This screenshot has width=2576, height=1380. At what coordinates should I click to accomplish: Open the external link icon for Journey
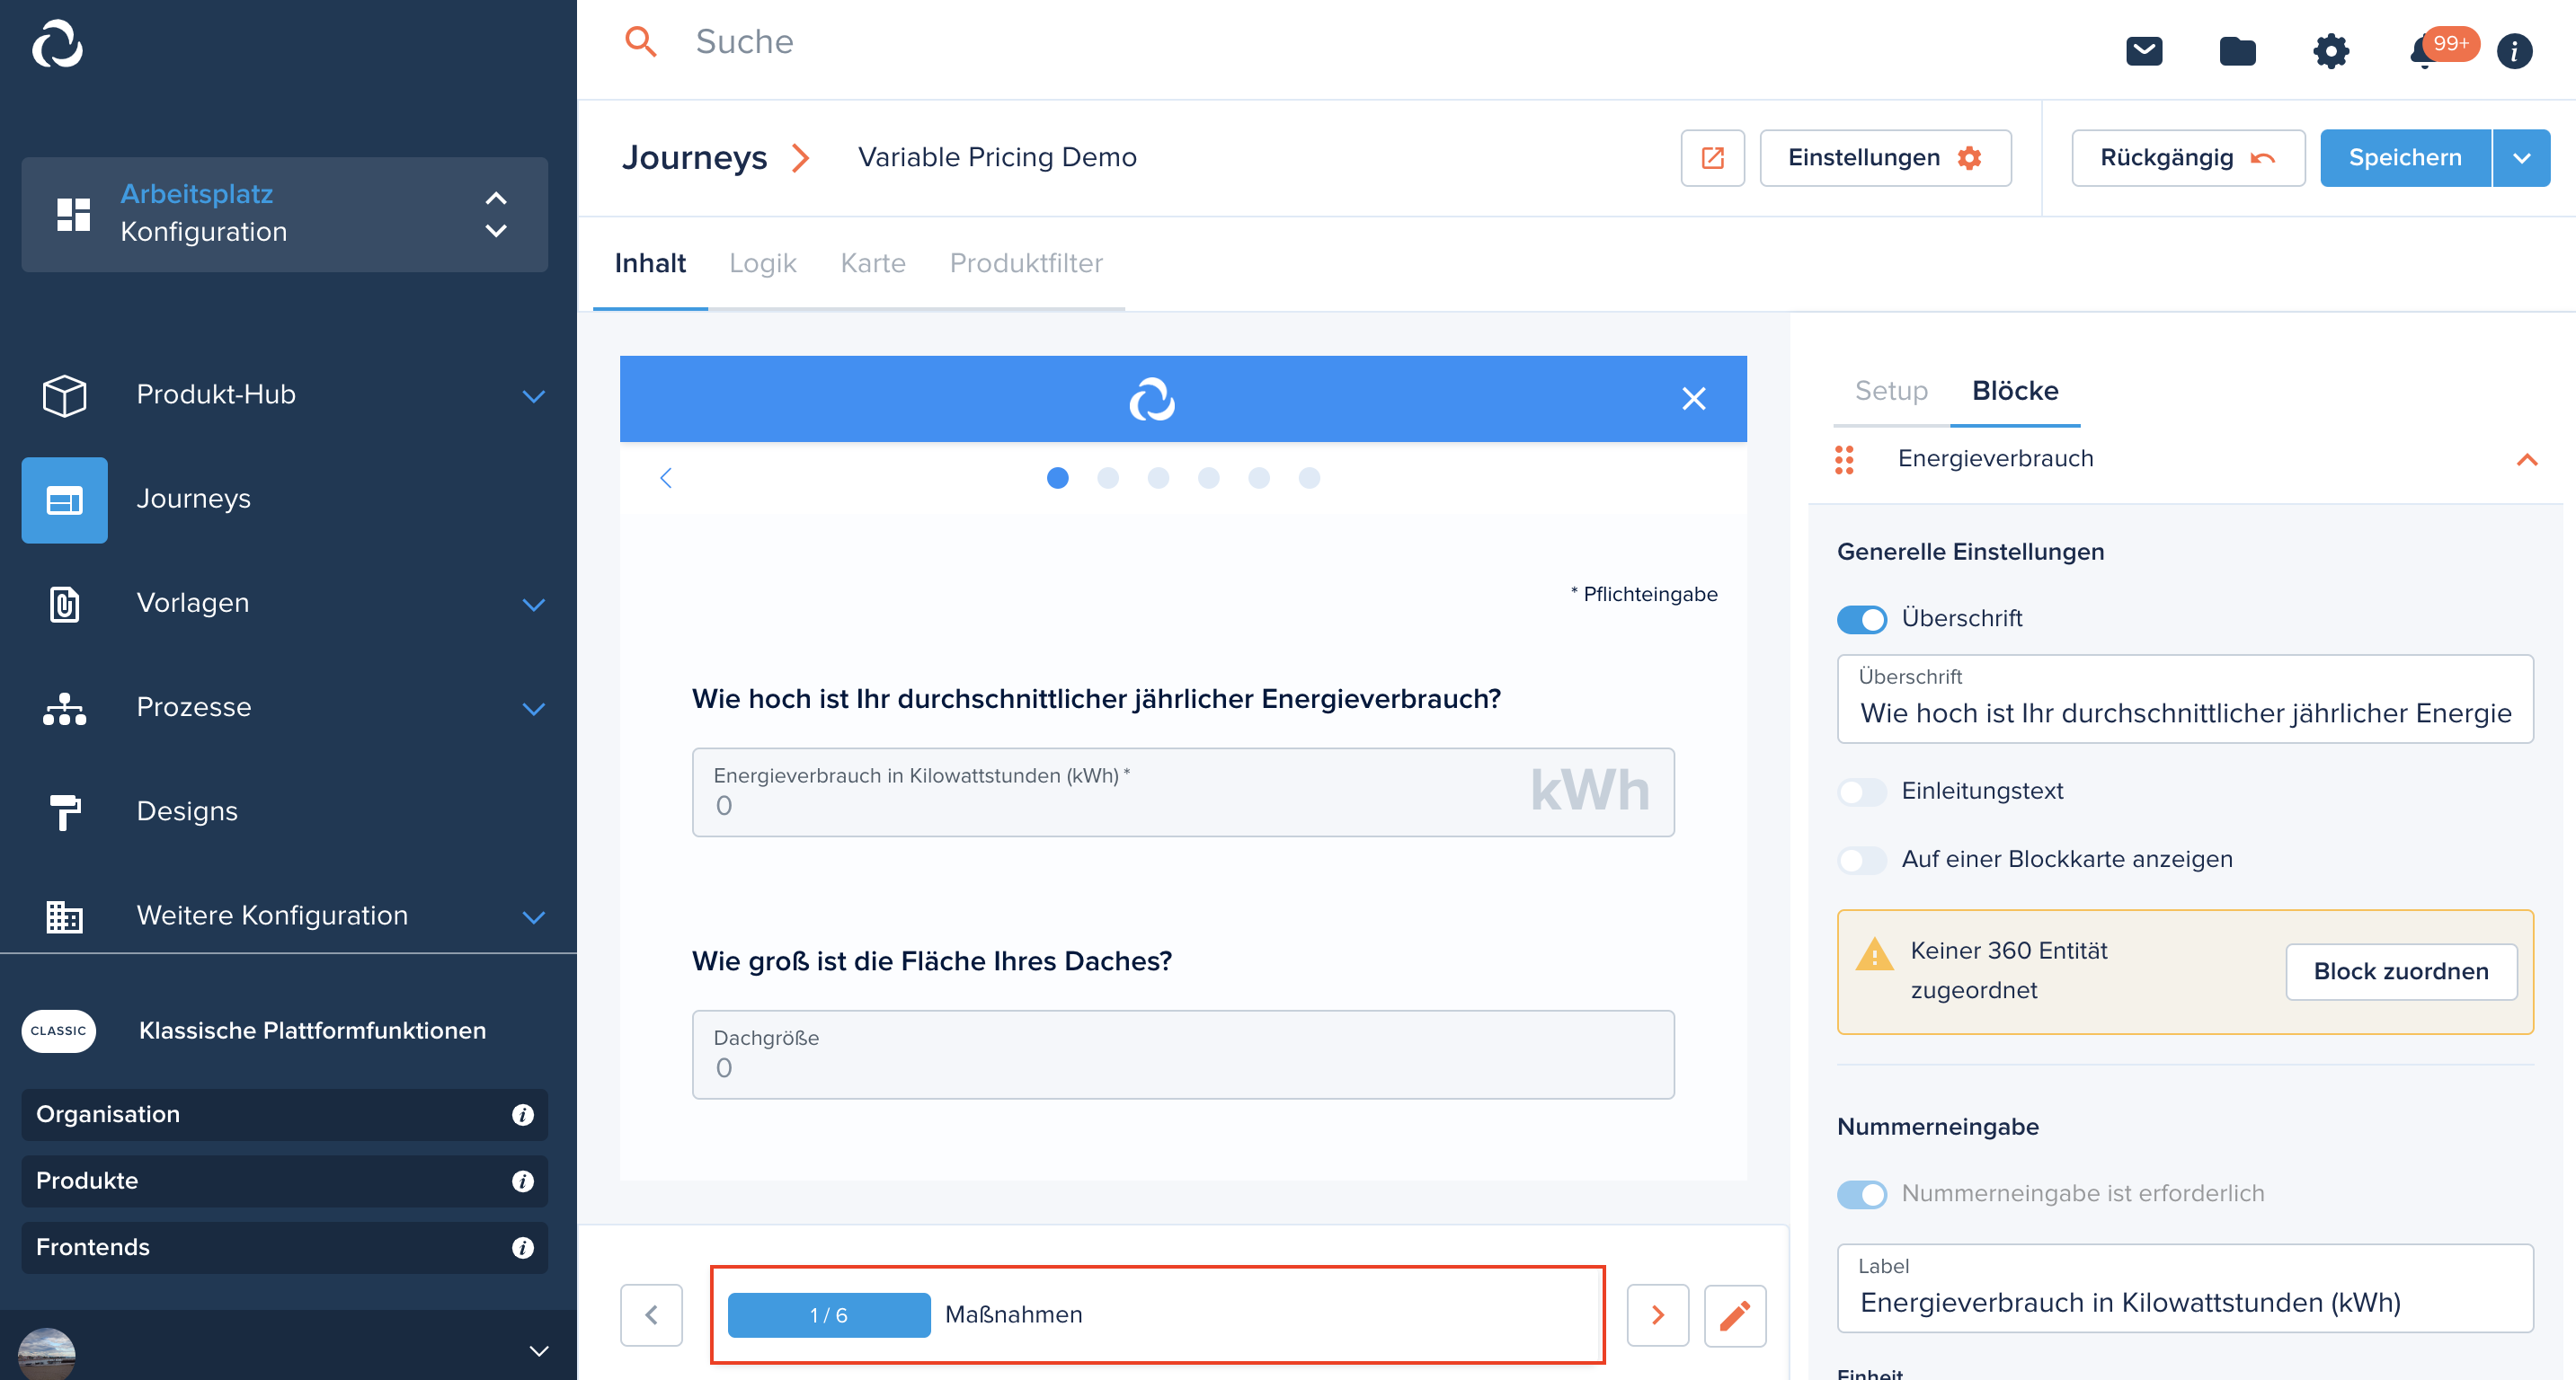click(x=1712, y=156)
